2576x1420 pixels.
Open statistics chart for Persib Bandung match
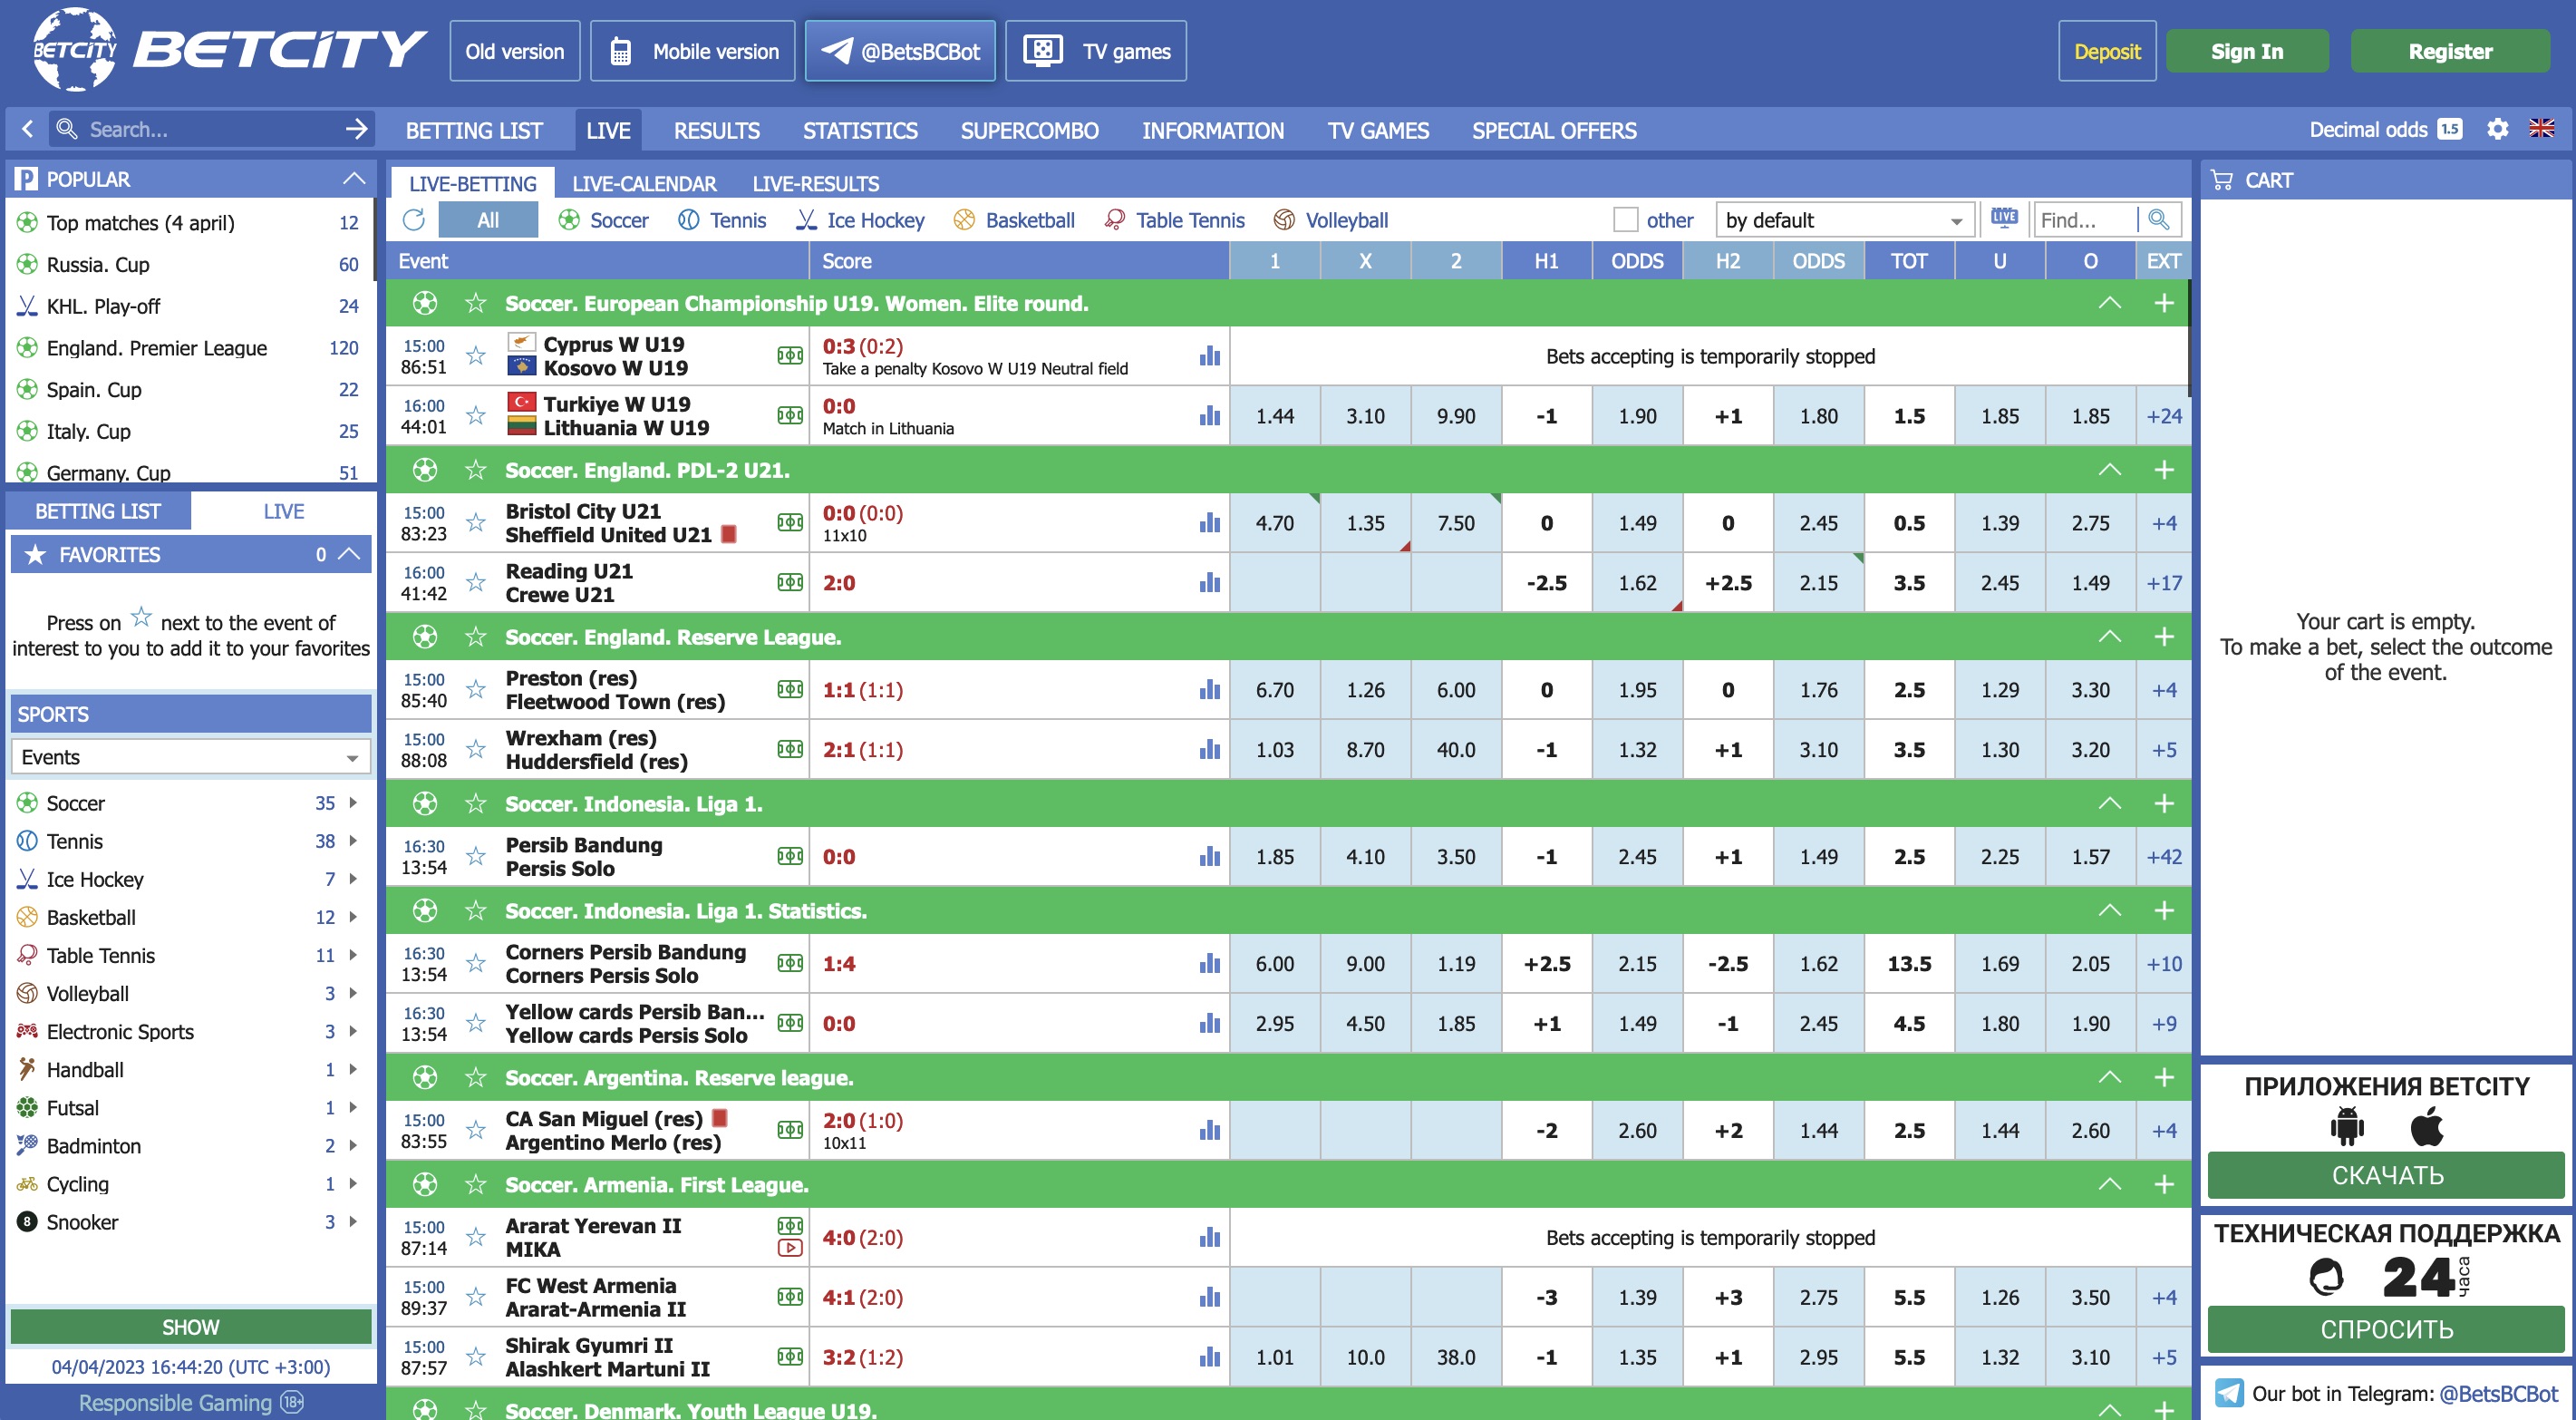coord(1209,856)
